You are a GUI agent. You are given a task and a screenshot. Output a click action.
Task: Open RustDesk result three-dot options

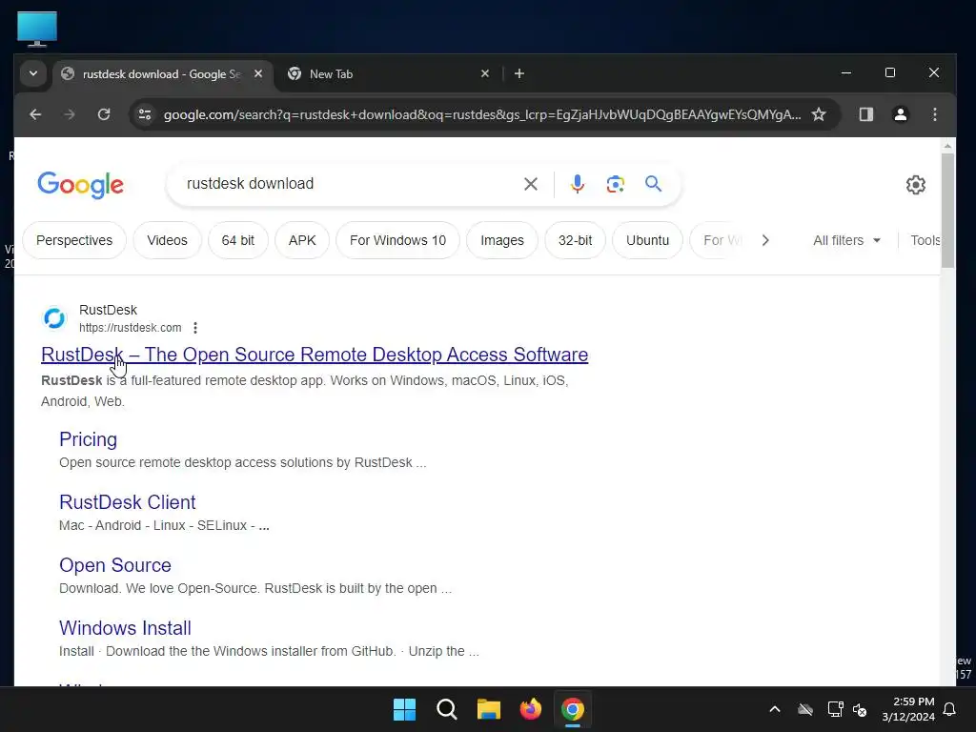click(x=195, y=328)
